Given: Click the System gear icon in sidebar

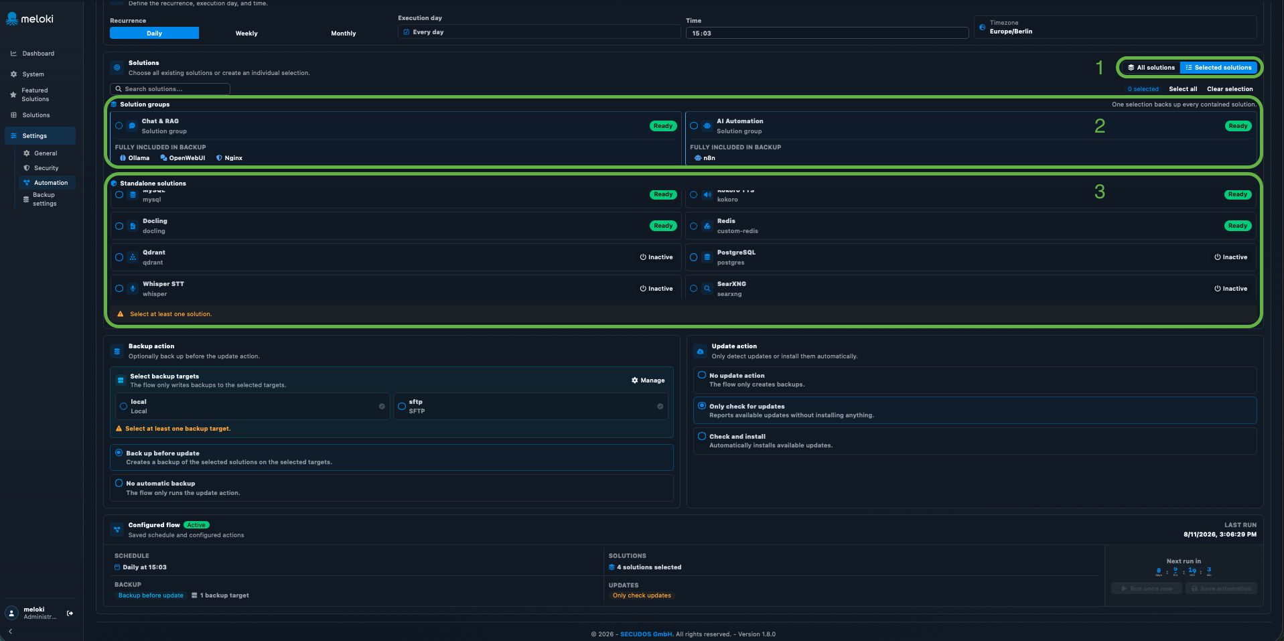Looking at the screenshot, I should tap(13, 74).
